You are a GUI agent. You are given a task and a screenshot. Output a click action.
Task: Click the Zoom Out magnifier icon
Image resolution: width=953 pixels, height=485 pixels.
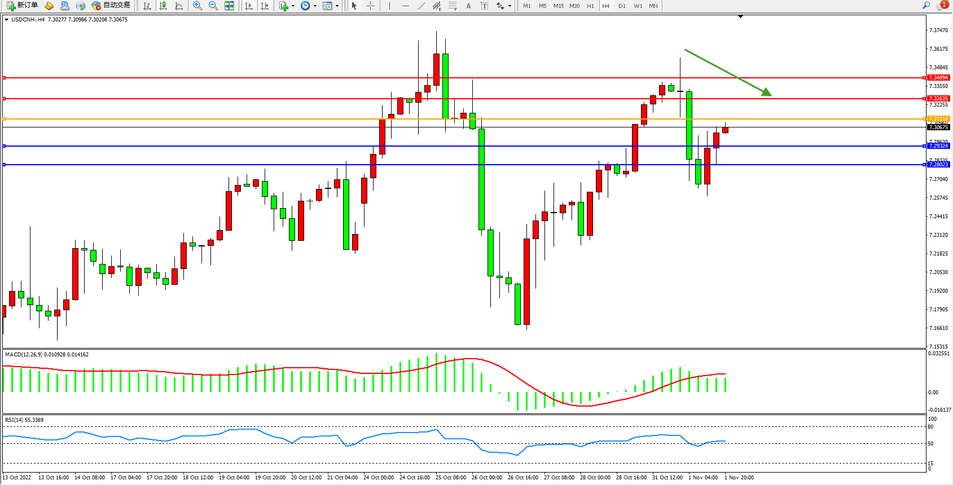click(x=213, y=6)
